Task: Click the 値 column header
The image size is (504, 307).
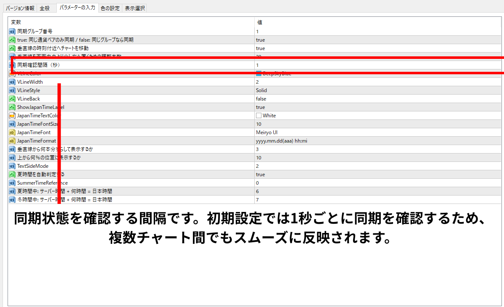Action: [x=260, y=22]
